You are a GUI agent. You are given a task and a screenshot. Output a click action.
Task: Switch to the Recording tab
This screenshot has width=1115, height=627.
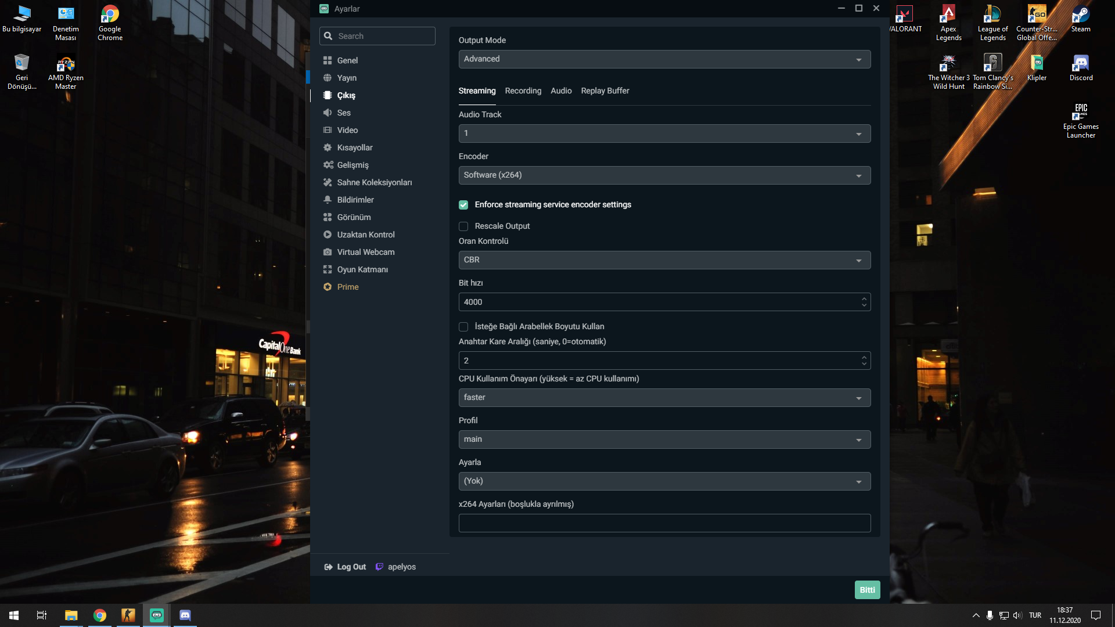pyautogui.click(x=523, y=91)
